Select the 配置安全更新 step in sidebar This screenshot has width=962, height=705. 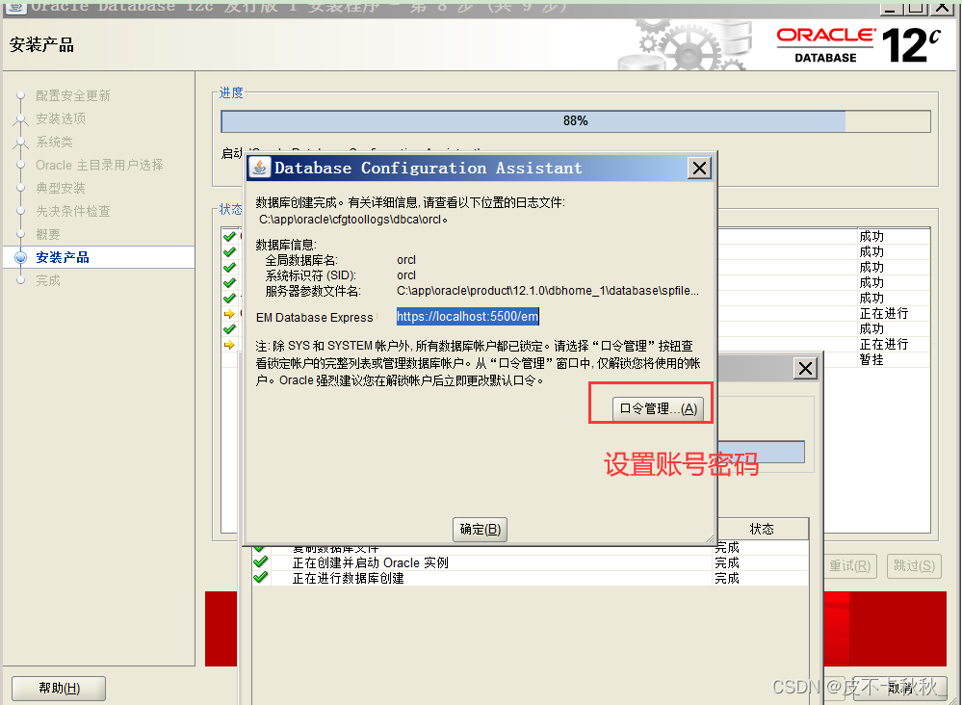(x=73, y=95)
